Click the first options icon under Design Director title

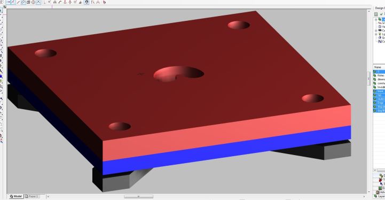tap(376, 14)
